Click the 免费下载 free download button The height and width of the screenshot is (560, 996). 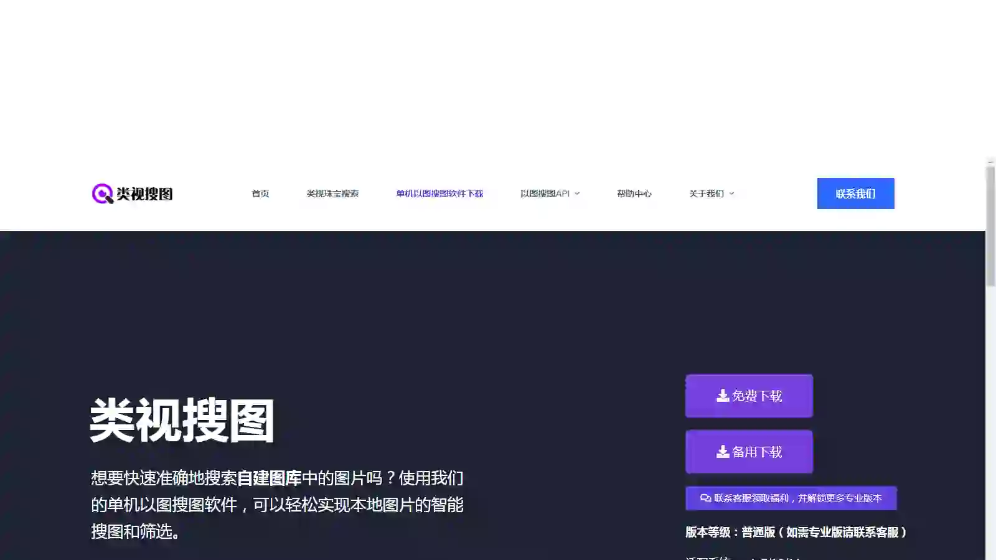click(x=749, y=396)
